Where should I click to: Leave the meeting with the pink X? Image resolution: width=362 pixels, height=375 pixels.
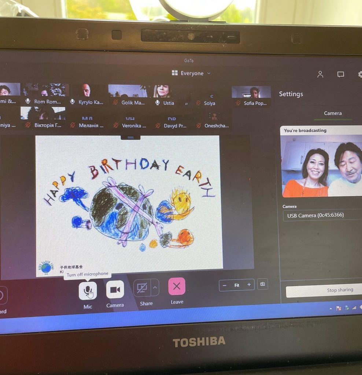point(177,286)
